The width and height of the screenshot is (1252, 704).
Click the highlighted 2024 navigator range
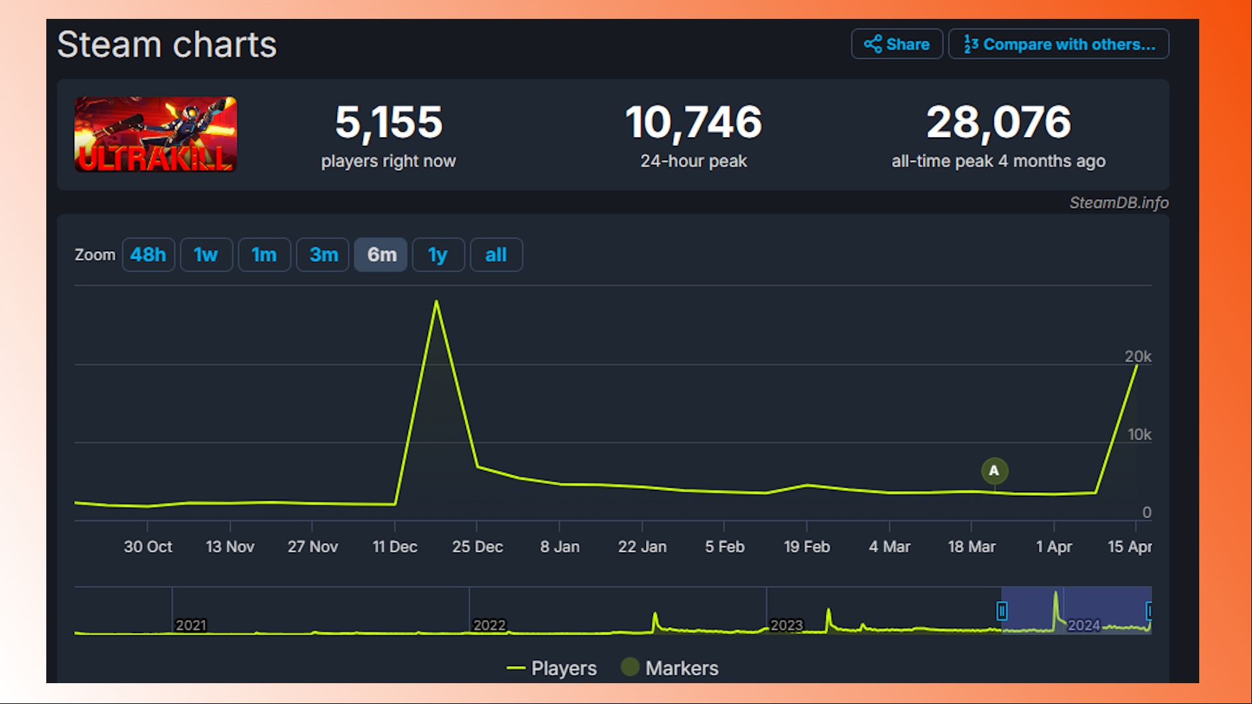tap(1077, 611)
